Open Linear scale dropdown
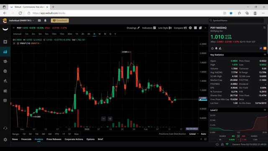 194,134
